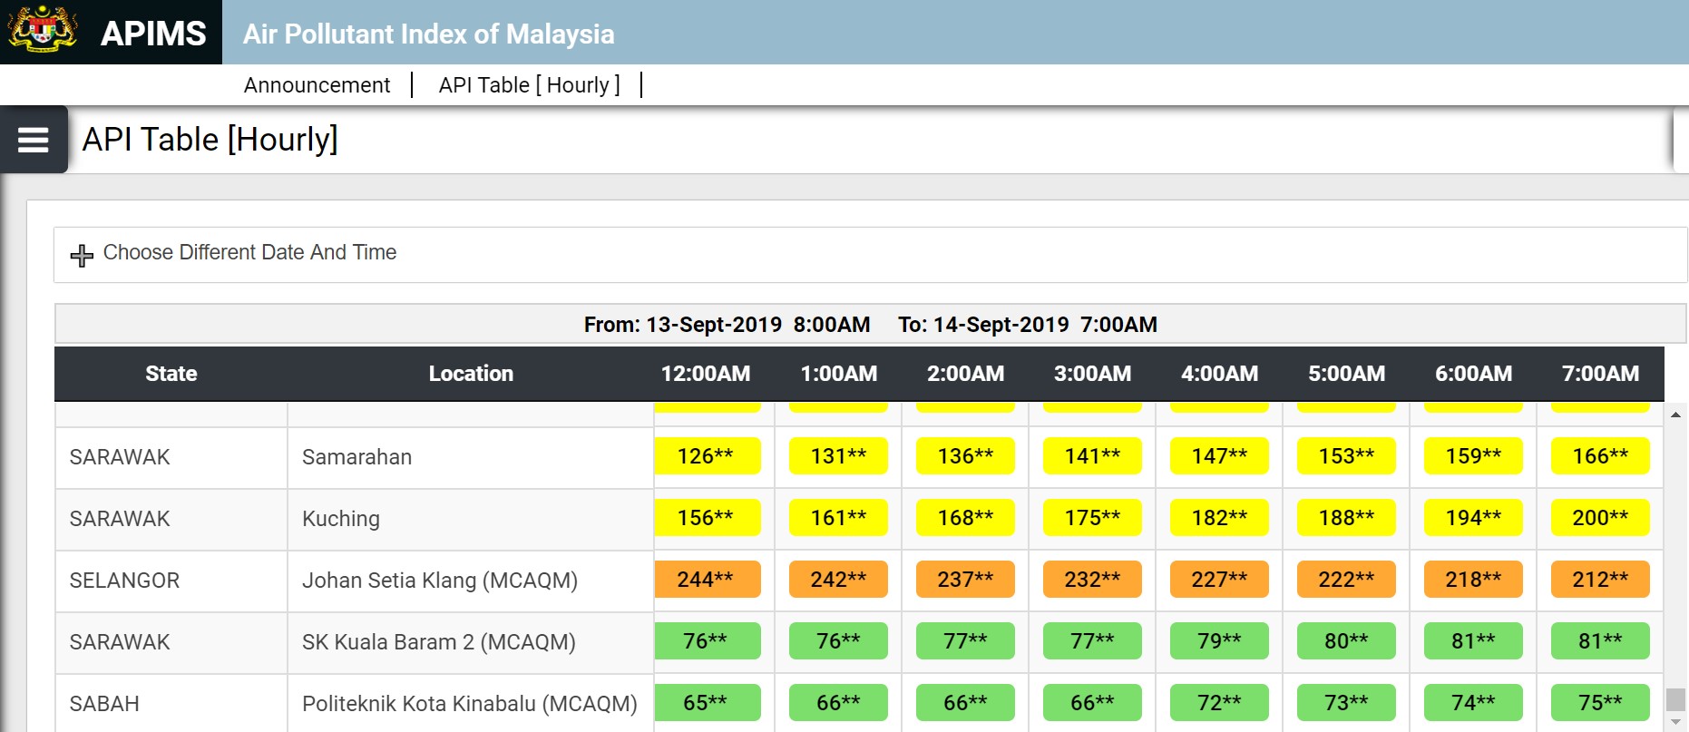This screenshot has width=1689, height=732.
Task: Click the vertical scrollbar thumb
Action: 1675,698
